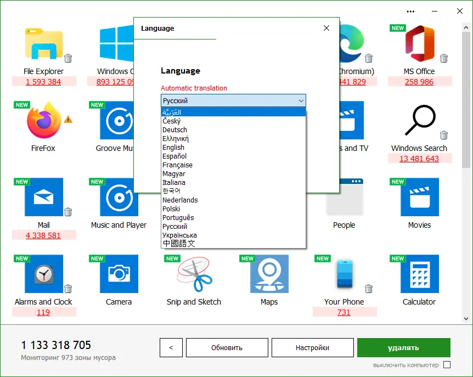
Task: Pick Polski in the language list
Action: [x=233, y=209]
